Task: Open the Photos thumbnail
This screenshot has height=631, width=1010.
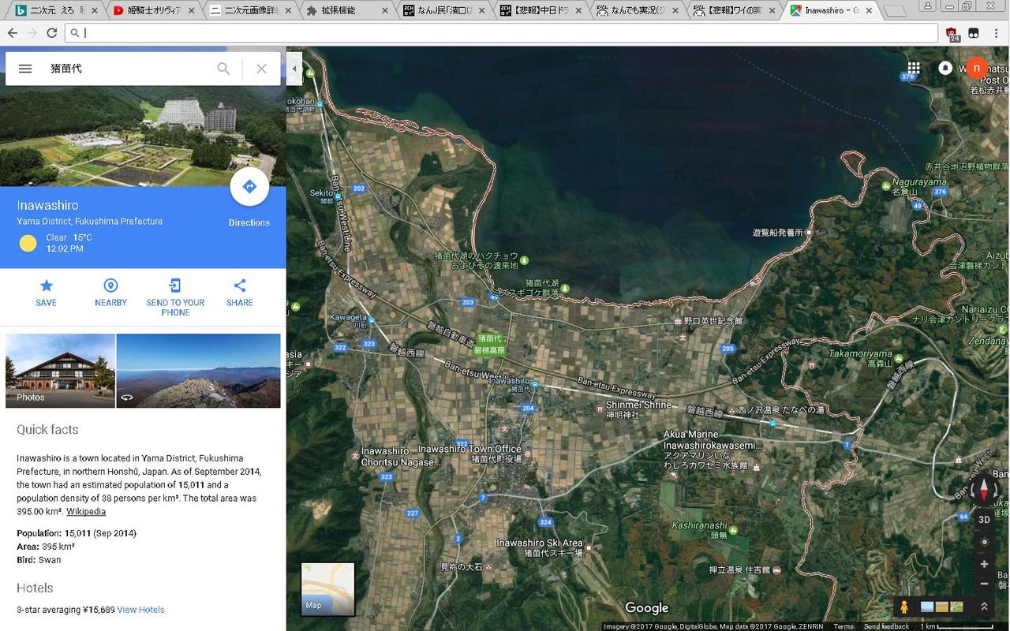Action: point(60,371)
